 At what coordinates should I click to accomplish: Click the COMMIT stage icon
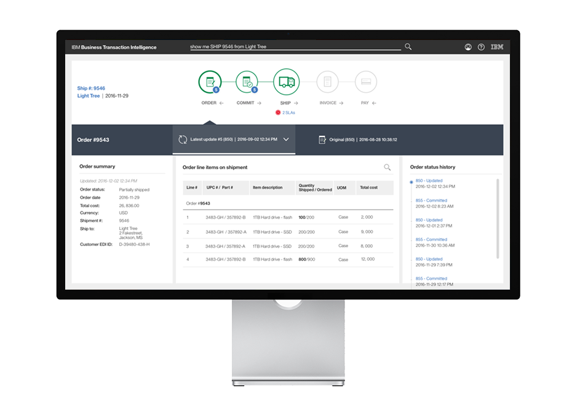click(x=246, y=81)
